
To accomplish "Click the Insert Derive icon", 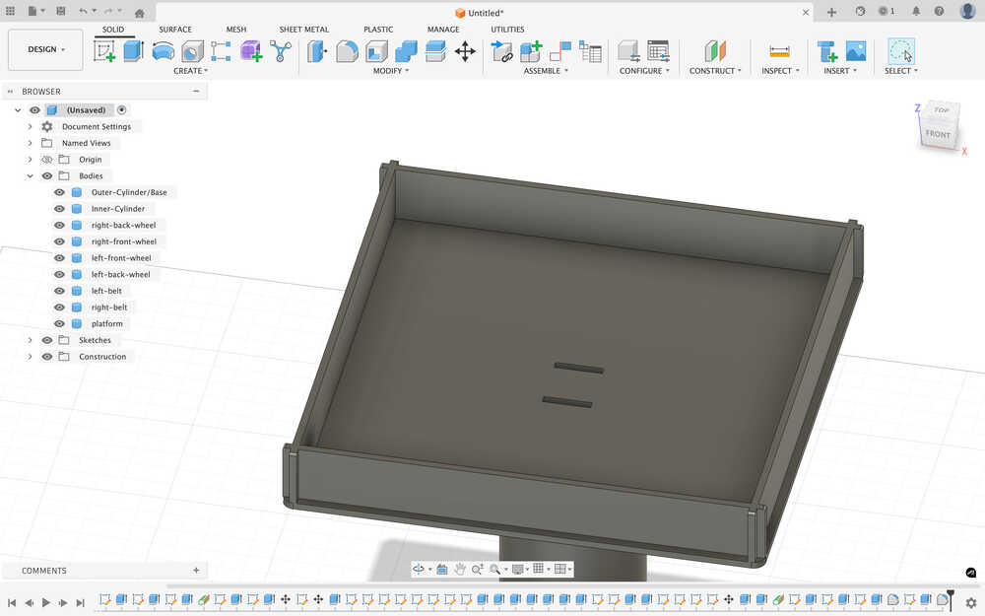I will tap(826, 51).
